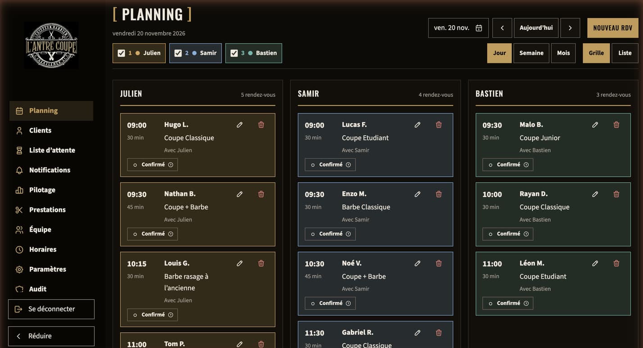Switch to Semaine view
The height and width of the screenshot is (348, 643).
pos(531,53)
